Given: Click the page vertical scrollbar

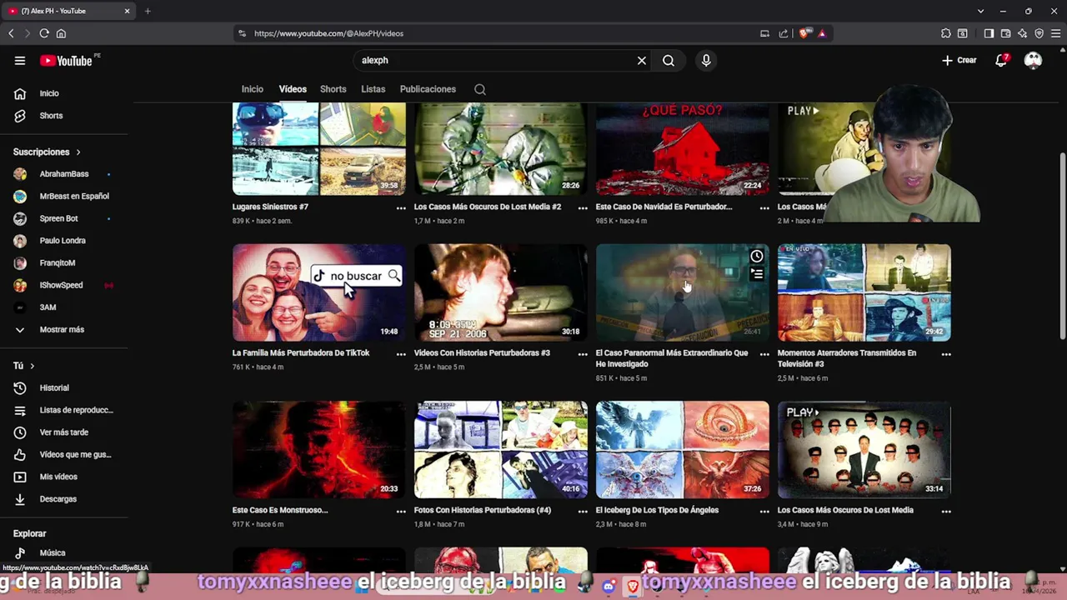Looking at the screenshot, I should click(1062, 246).
